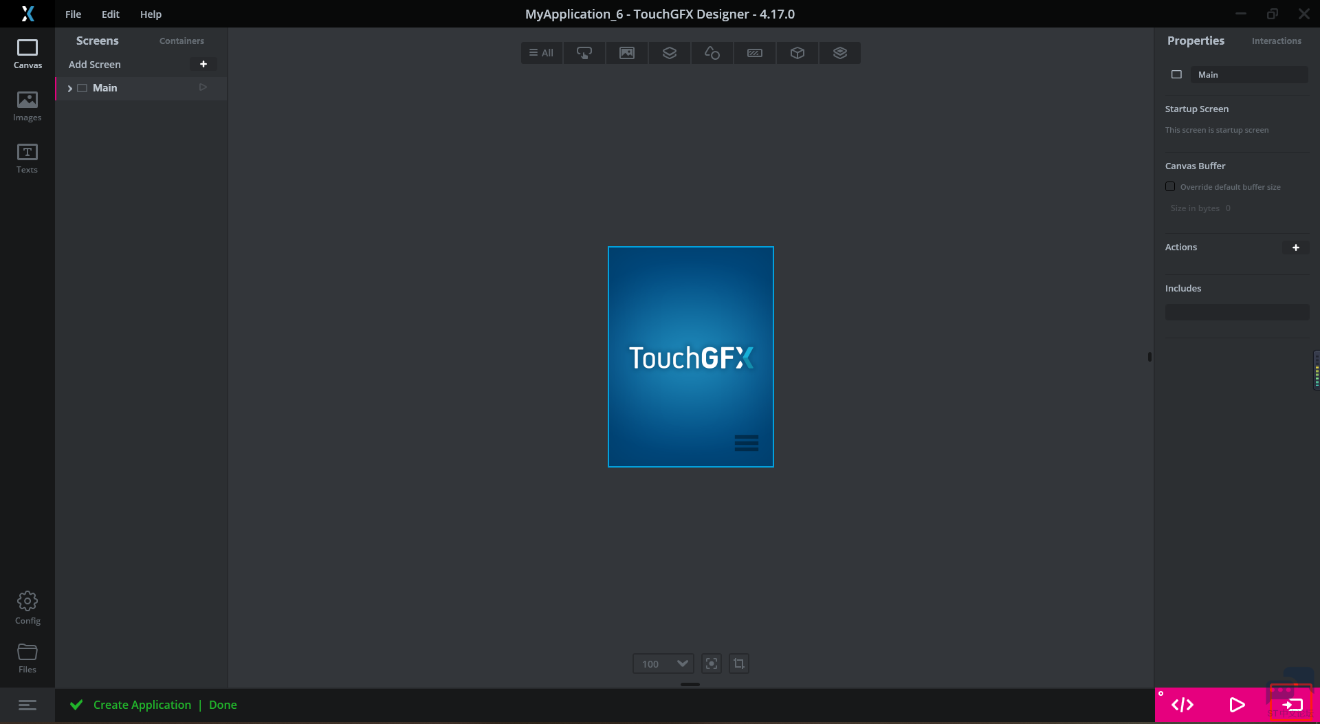Screen dimensions: 1320x724
Task: Click the Create Application status text
Action: (x=142, y=705)
